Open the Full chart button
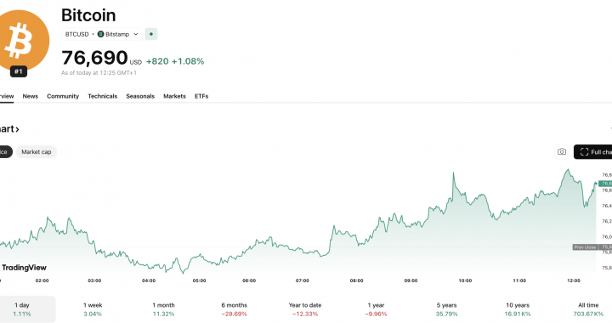This screenshot has height=323, width=612. point(593,152)
